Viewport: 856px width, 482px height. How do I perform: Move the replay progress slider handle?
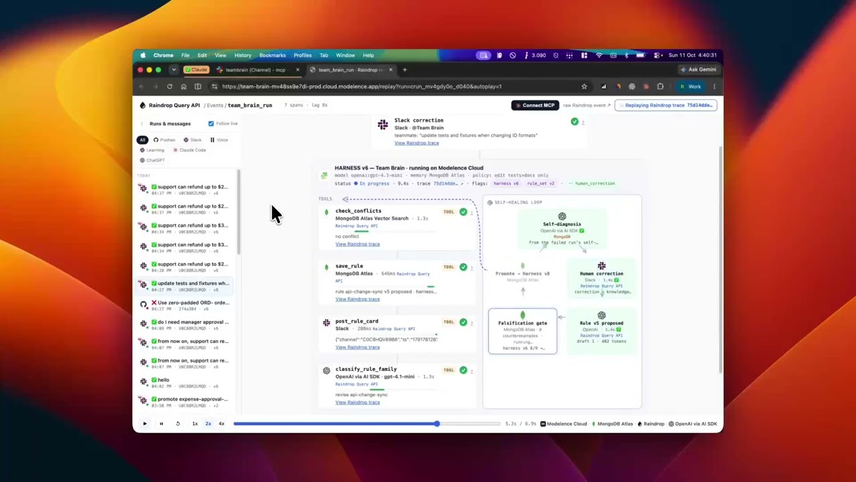pos(437,424)
